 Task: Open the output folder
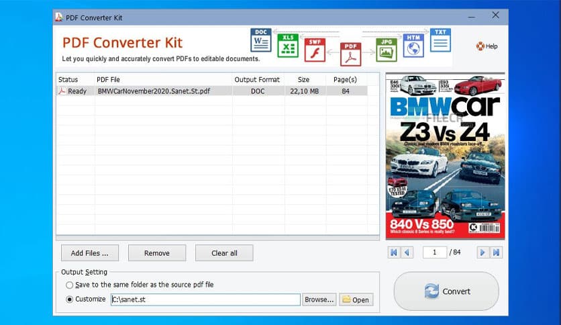356,299
